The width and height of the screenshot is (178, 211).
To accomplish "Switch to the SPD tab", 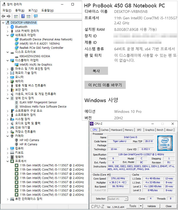I will pos(139,130).
